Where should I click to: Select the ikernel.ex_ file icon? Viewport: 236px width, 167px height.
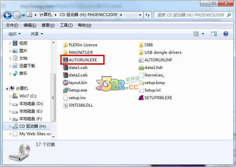point(141,75)
